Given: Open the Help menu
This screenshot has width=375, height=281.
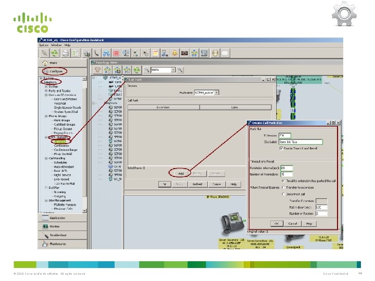Looking at the screenshot, I should coord(67,45).
